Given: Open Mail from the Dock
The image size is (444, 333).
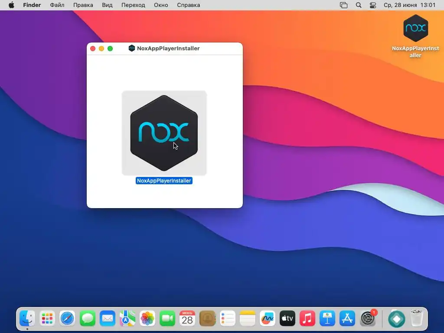Looking at the screenshot, I should (108, 318).
